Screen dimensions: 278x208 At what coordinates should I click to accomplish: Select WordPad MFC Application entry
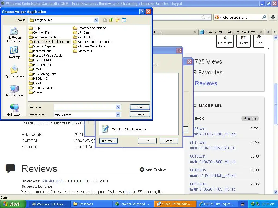pyautogui.click(x=124, y=129)
